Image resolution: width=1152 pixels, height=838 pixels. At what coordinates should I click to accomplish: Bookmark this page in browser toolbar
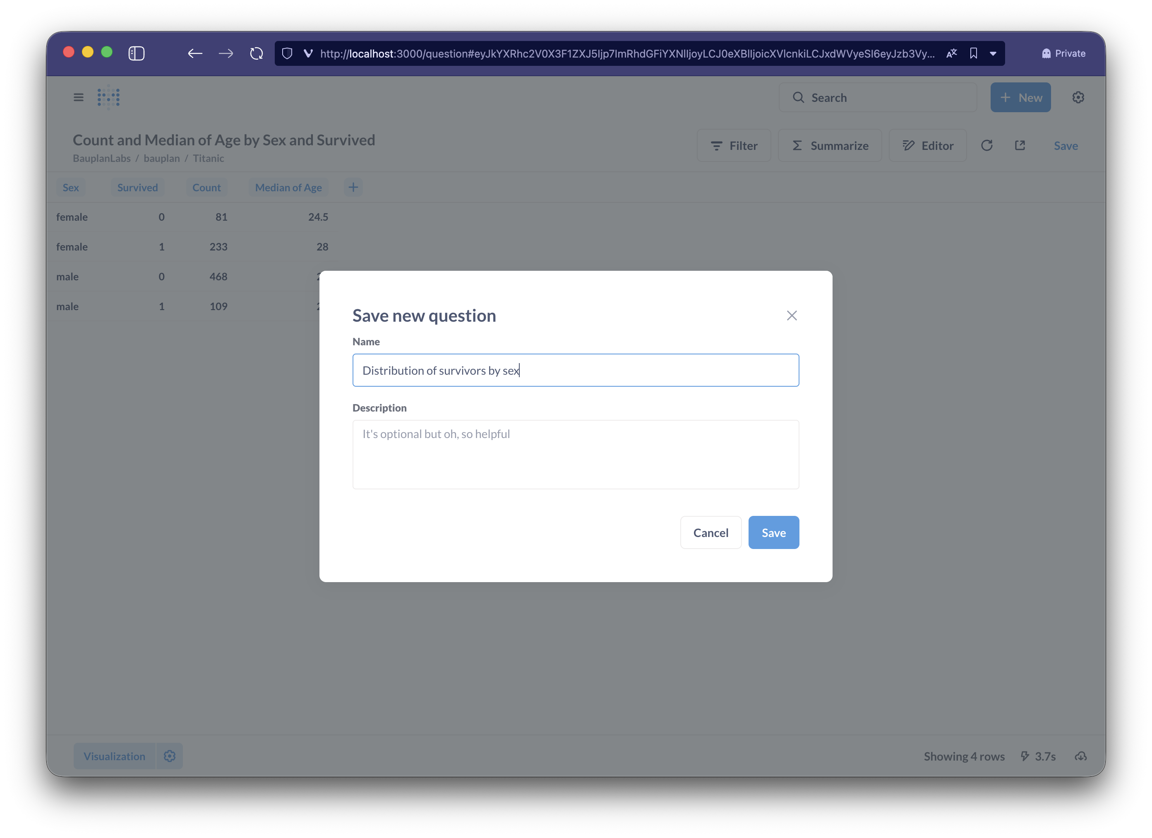point(973,53)
